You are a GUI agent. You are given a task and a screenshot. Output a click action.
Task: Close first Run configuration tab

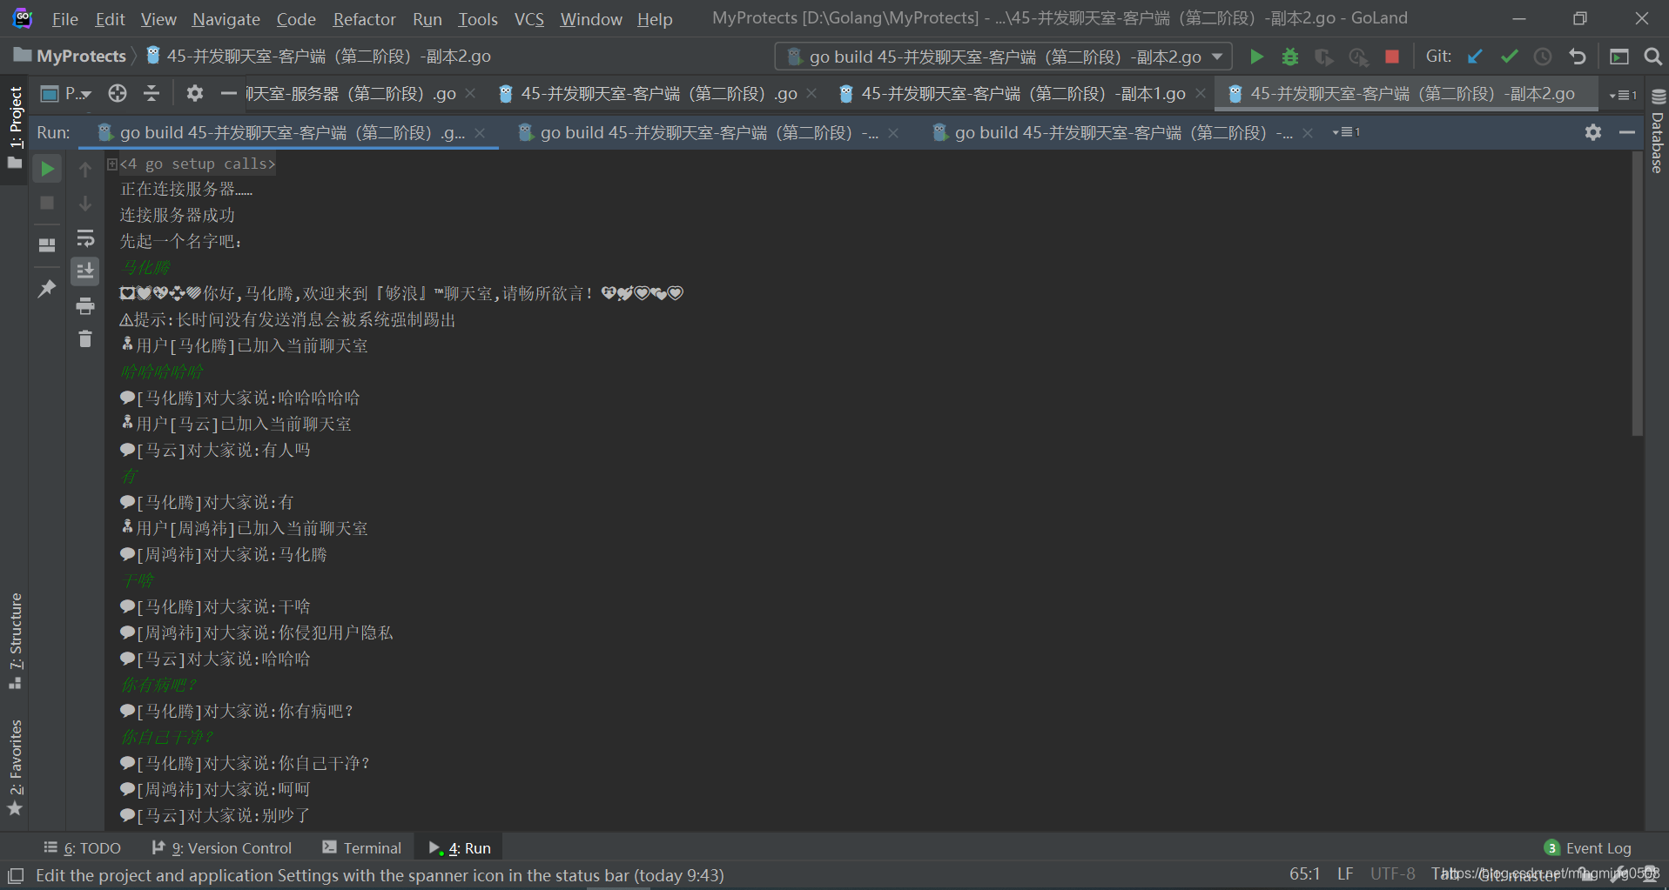pos(480,132)
